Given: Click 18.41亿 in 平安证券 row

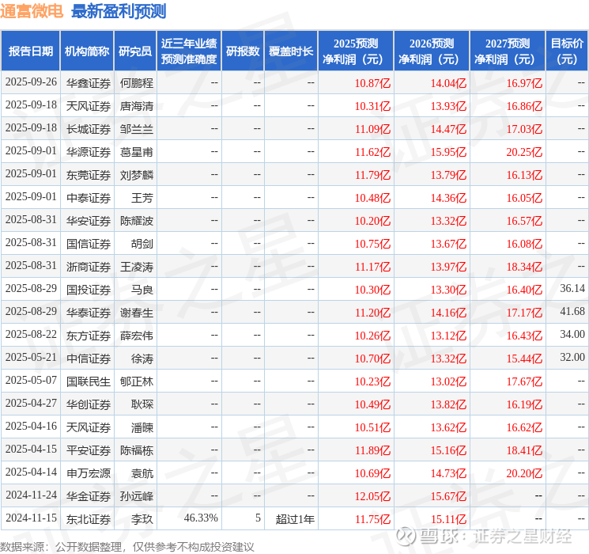Looking at the screenshot, I should coord(524,450).
